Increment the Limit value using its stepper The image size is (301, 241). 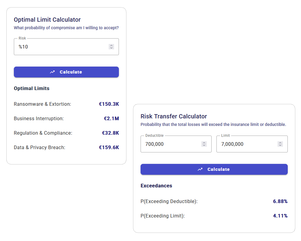(x=280, y=142)
